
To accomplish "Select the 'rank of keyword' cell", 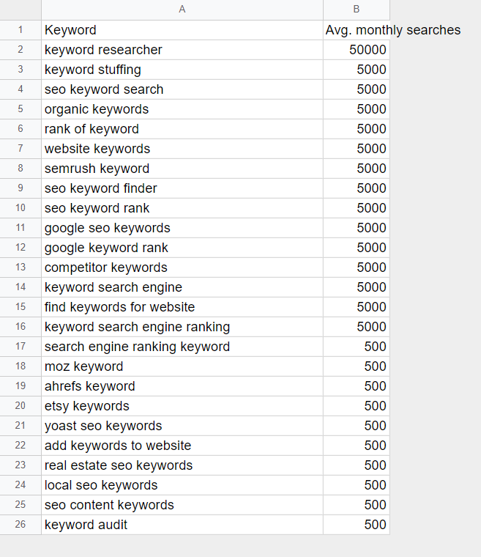I will [x=182, y=129].
